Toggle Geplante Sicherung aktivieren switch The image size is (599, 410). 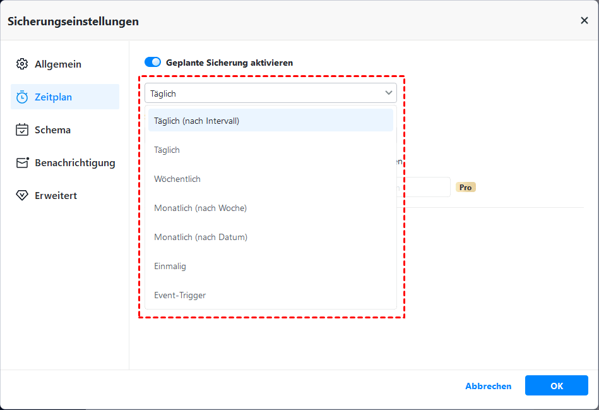coord(153,63)
